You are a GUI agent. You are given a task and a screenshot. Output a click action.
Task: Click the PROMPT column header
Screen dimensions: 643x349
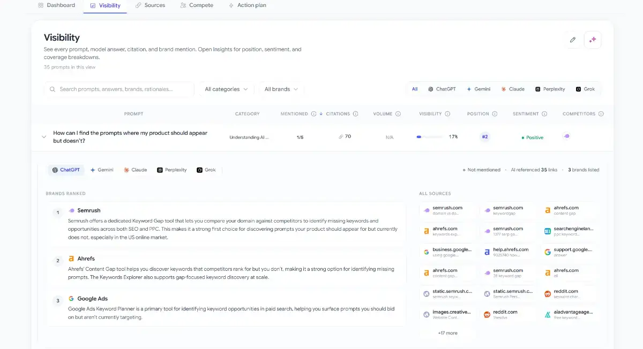(x=133, y=114)
